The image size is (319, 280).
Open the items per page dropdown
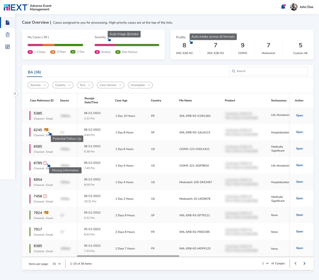tap(56, 263)
